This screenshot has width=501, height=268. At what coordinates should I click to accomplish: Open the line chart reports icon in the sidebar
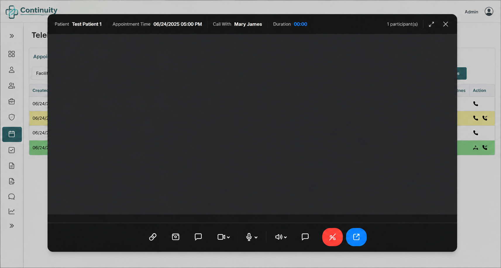click(12, 211)
